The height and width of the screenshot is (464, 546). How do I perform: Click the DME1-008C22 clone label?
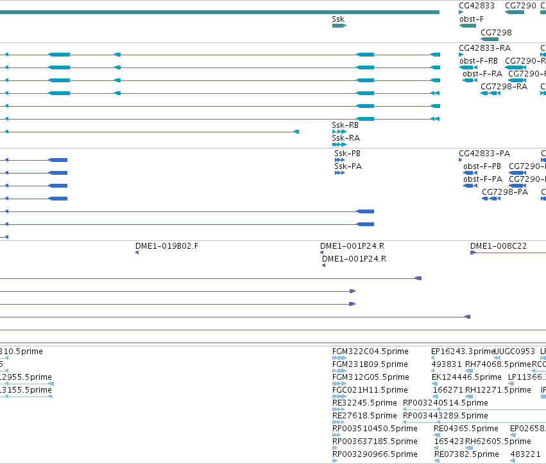tap(499, 246)
